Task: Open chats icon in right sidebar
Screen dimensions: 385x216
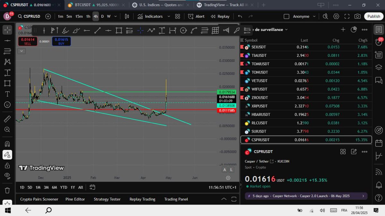Action: 379,80
